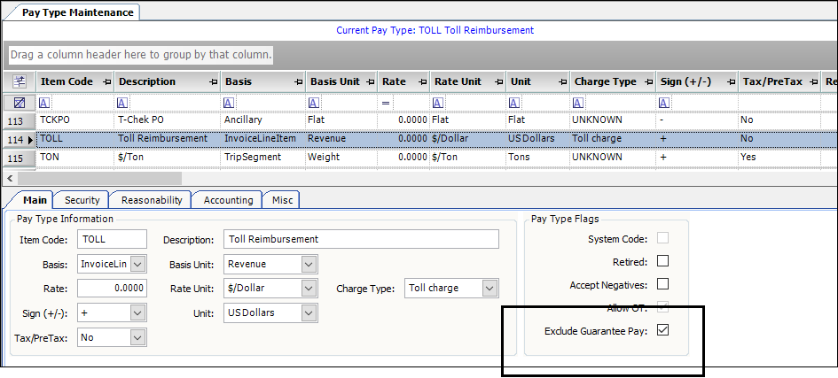Expand the Charge Type dropdown
The height and width of the screenshot is (378, 838).
coord(489,289)
